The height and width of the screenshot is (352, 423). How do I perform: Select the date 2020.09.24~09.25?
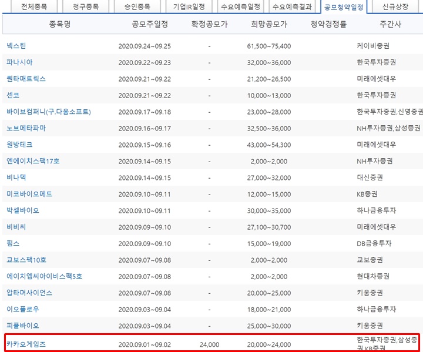145,46
